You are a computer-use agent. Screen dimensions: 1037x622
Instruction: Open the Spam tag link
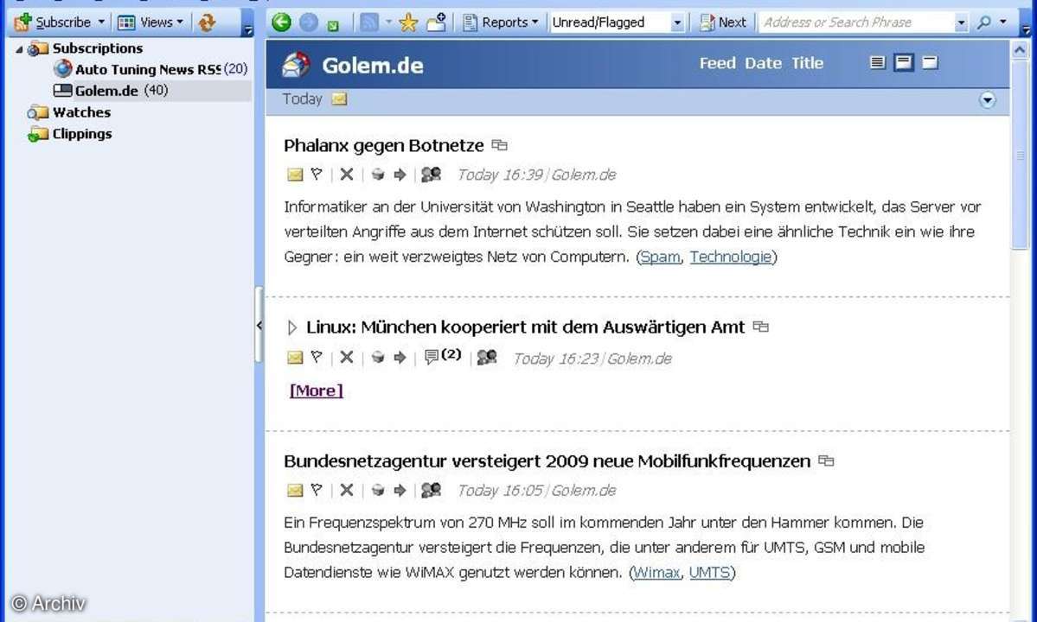660,257
